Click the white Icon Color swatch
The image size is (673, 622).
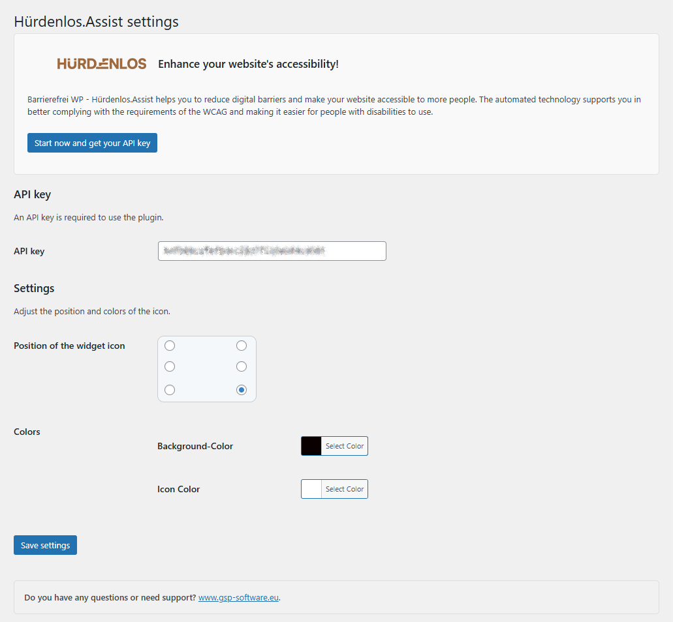[310, 488]
